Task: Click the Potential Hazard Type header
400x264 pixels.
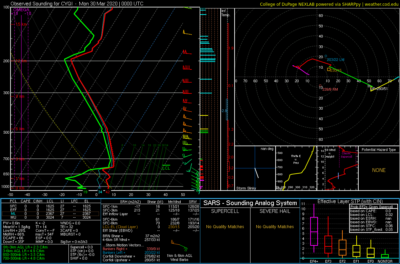Action: tap(379, 150)
